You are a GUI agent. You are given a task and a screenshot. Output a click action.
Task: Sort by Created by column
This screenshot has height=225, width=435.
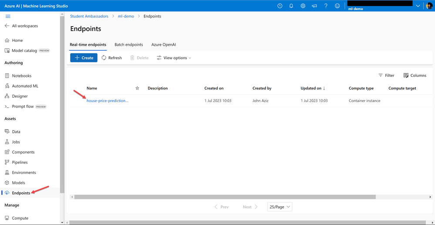[262, 89]
